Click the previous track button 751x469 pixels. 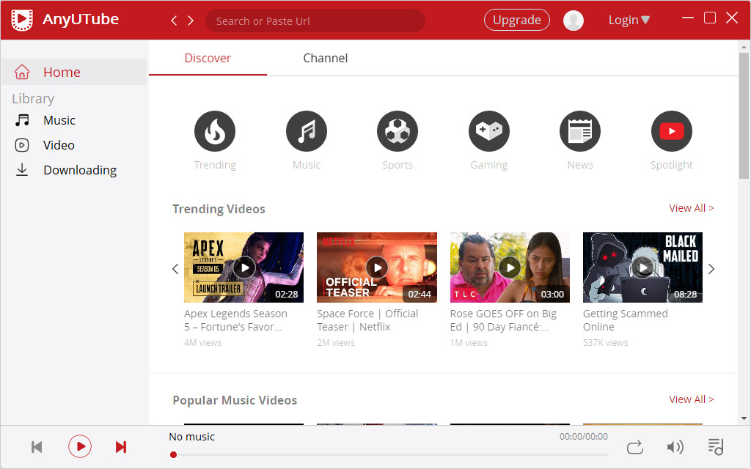37,447
